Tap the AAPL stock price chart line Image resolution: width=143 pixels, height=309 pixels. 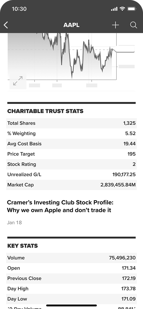(x=77, y=55)
